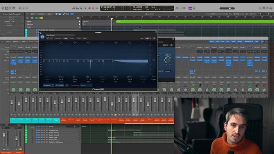
Task: Toggle the 480 Hz parametric band icon
Action: coord(89,43)
